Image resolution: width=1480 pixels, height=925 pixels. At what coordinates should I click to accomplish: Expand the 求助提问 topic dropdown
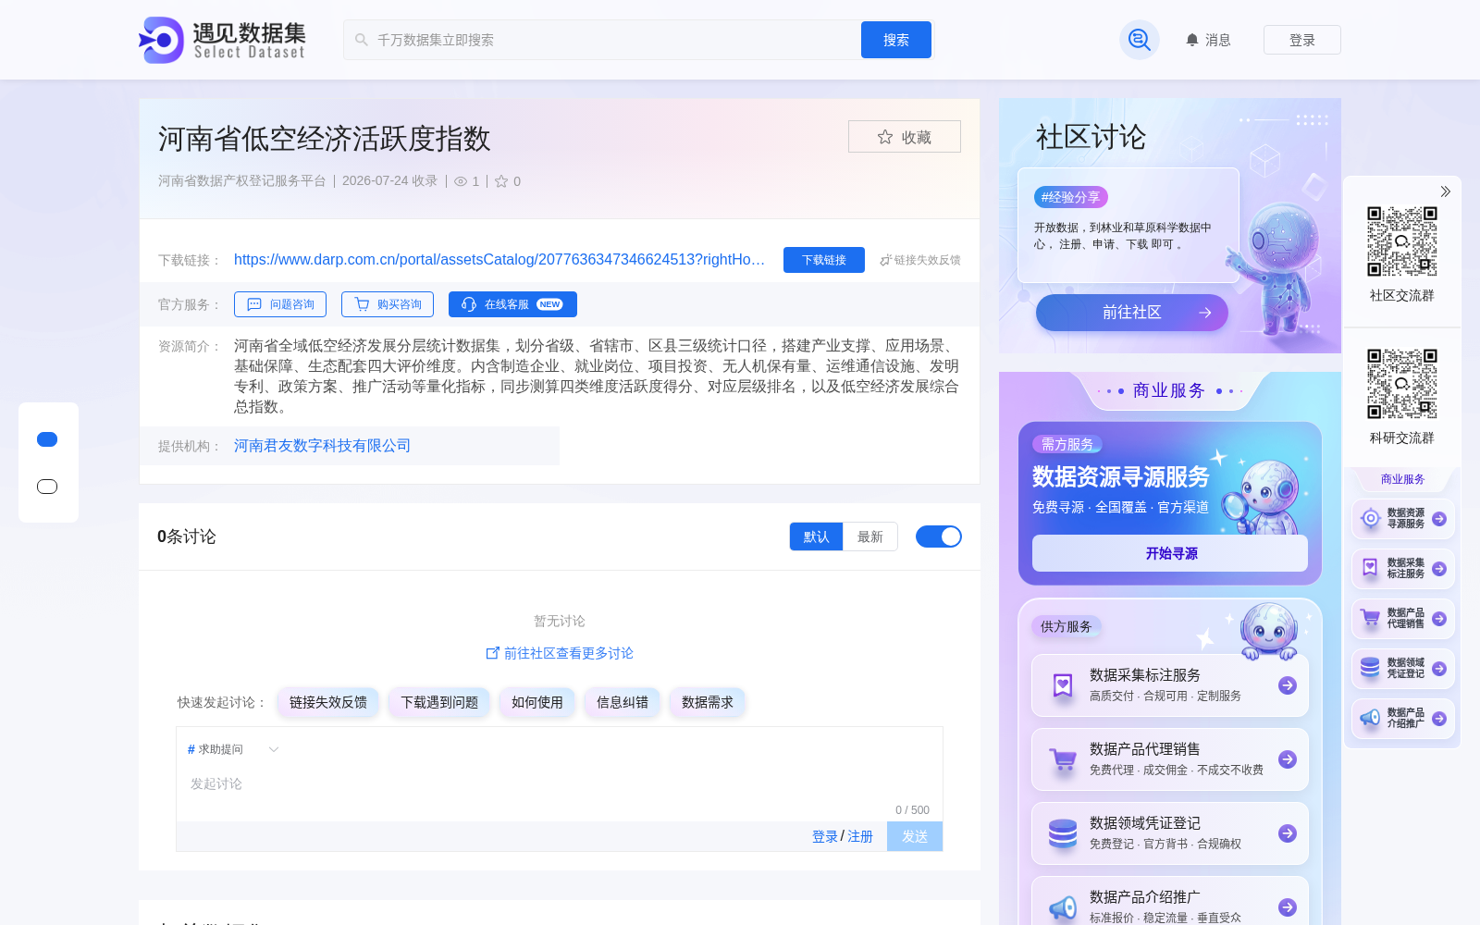pyautogui.click(x=233, y=749)
